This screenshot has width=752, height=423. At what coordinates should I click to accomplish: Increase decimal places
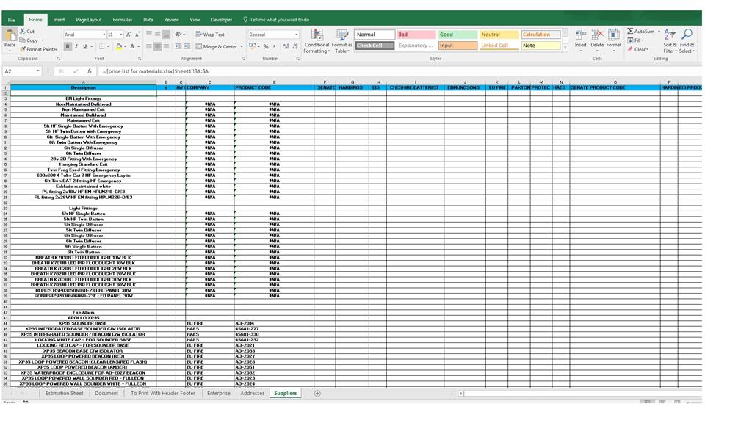(286, 46)
